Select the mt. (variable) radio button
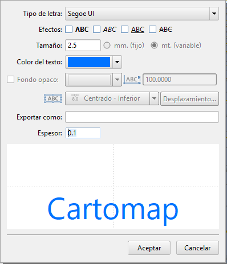The image size is (227, 264). pos(154,46)
